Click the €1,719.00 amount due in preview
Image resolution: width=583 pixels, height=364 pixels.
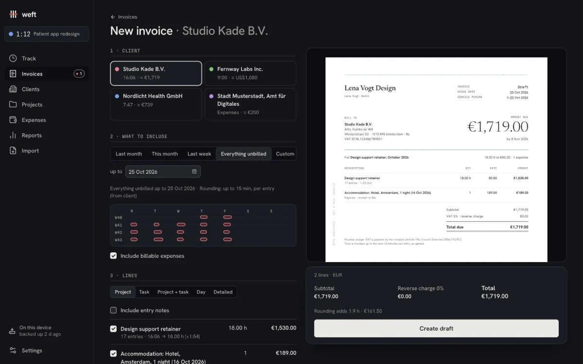(497, 127)
